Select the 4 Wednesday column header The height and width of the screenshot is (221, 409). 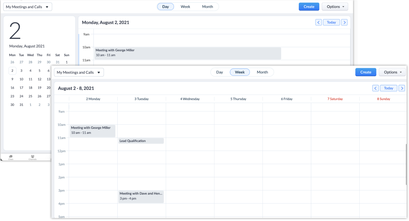coord(190,99)
